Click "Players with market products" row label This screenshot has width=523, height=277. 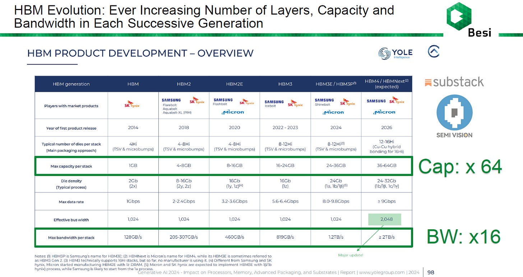pyautogui.click(x=71, y=106)
